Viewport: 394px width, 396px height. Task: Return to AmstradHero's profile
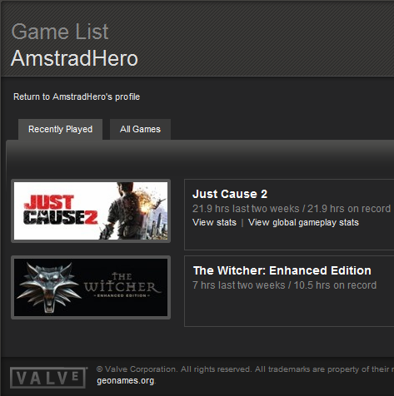coord(77,97)
